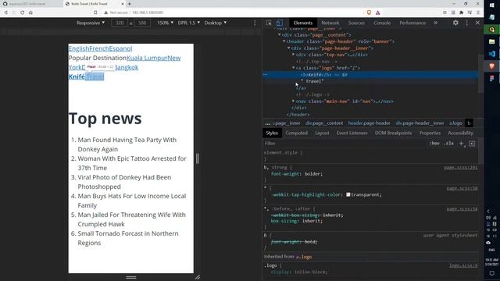Image resolution: width=500 pixels, height=281 pixels.
Task: Open Brave browser taskbar icon
Action: (x=491, y=66)
